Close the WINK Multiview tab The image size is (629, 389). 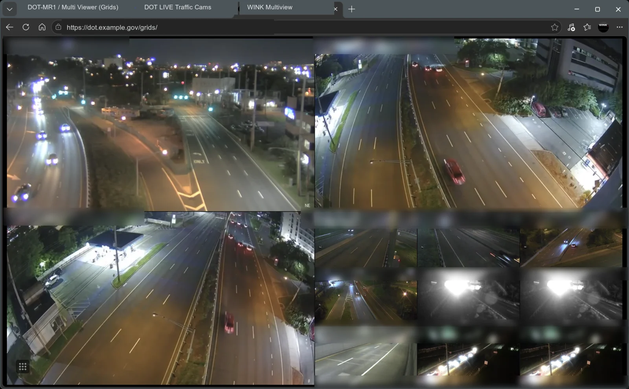[335, 9]
